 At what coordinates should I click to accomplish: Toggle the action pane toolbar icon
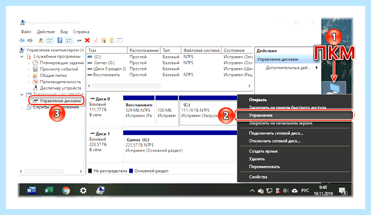pos(68,41)
